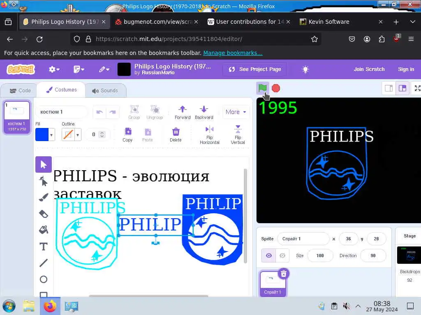Stop the project with the red stop button
Viewport: 421px width, 315px height.
[276, 88]
